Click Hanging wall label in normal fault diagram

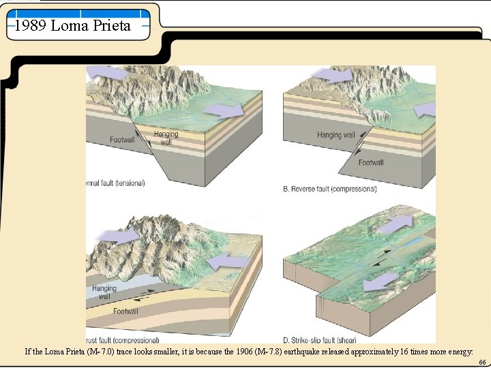click(x=166, y=138)
